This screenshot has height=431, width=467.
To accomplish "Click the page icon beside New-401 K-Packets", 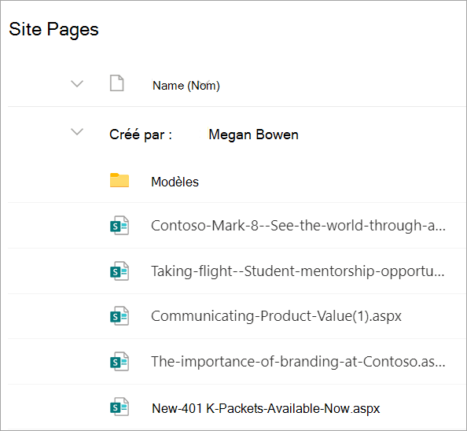I will 120,407.
